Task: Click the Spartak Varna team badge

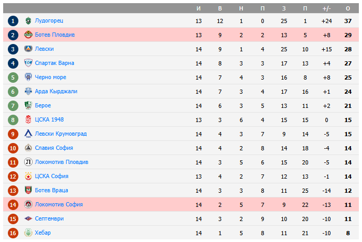Action: pyautogui.click(x=28, y=63)
